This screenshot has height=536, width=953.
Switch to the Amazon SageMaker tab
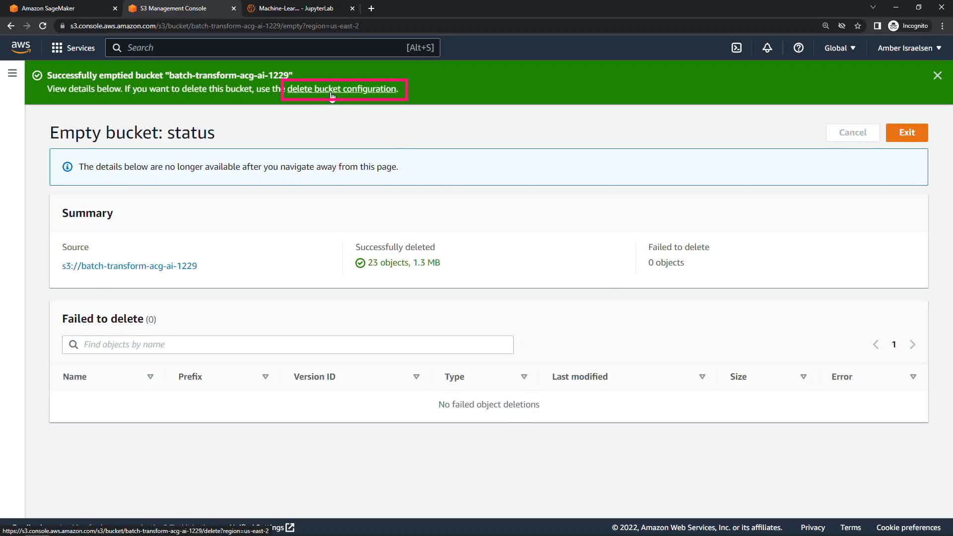pyautogui.click(x=48, y=8)
